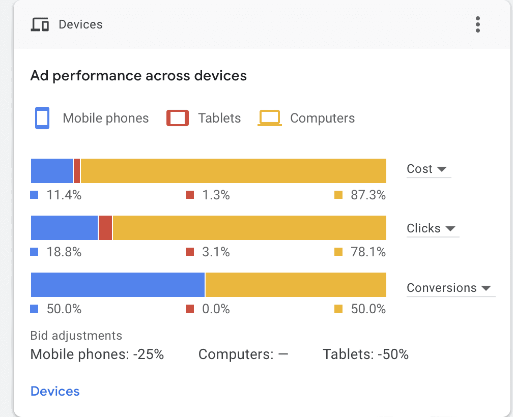Click the blue 11.4% cost color swatch
The image size is (513, 417).
pos(35,195)
